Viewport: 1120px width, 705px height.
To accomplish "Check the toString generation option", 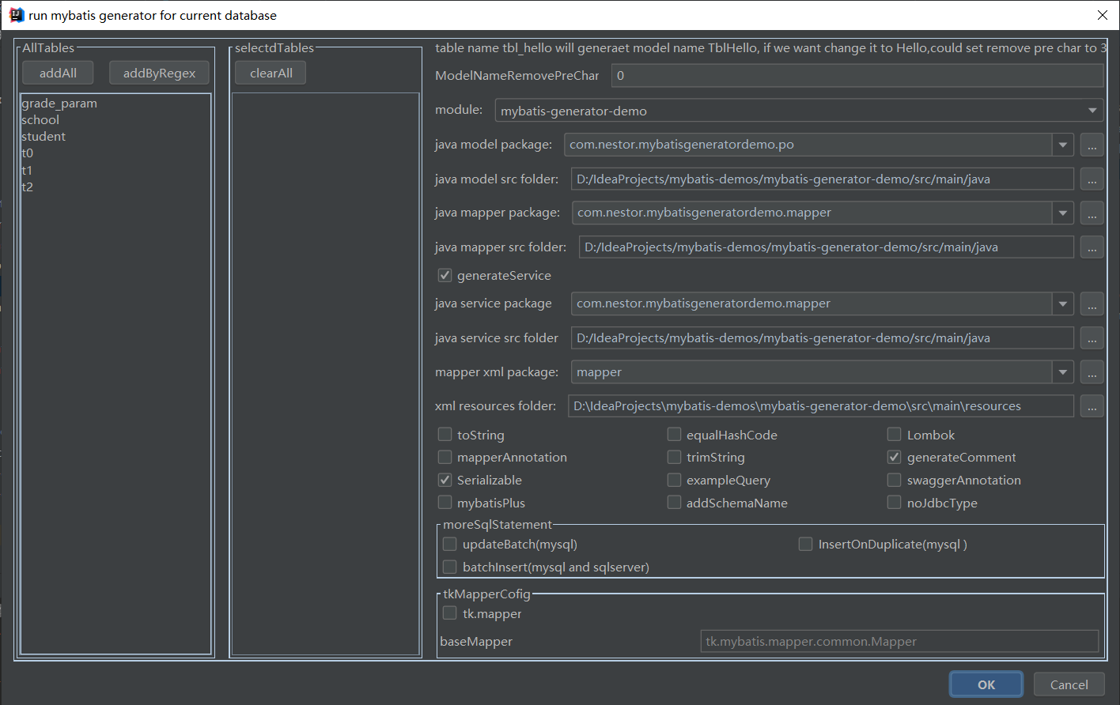I will pyautogui.click(x=446, y=434).
